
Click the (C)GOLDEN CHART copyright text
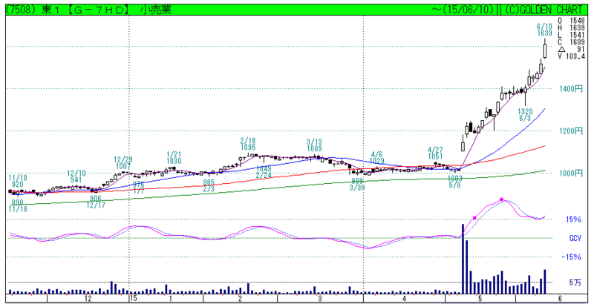(x=542, y=10)
